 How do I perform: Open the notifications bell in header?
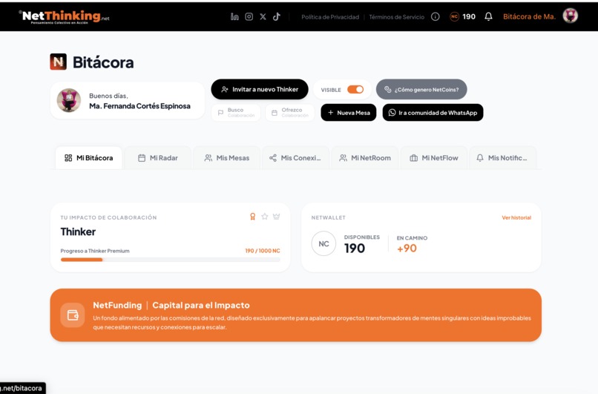tap(488, 16)
